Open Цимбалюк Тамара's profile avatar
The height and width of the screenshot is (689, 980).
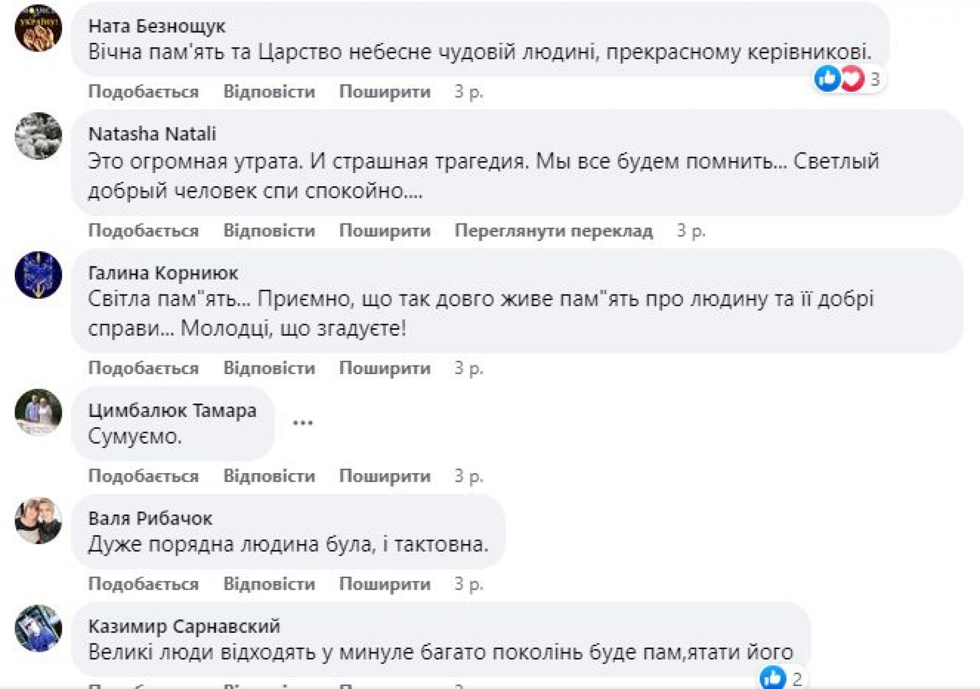(38, 412)
